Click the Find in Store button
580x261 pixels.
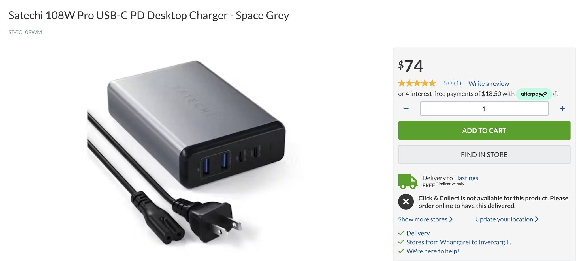coord(484,155)
